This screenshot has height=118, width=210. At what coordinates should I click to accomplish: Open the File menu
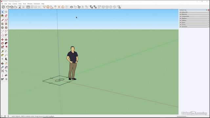coord(2,4)
